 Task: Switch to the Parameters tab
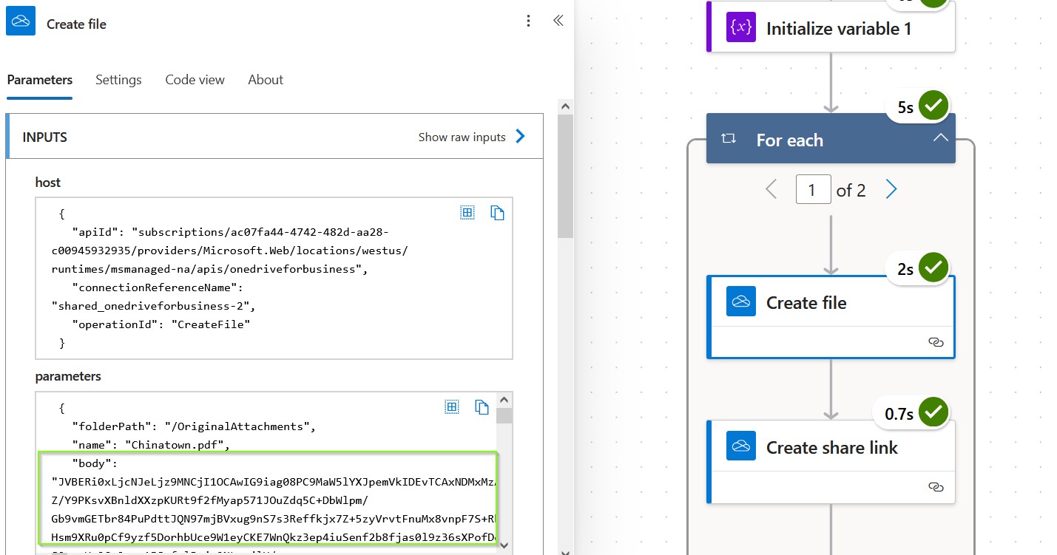tap(40, 80)
